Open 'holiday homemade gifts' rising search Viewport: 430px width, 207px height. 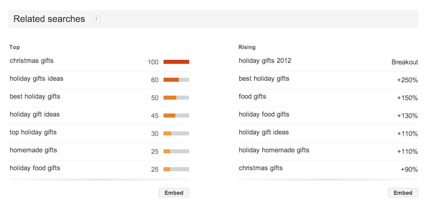(274, 150)
